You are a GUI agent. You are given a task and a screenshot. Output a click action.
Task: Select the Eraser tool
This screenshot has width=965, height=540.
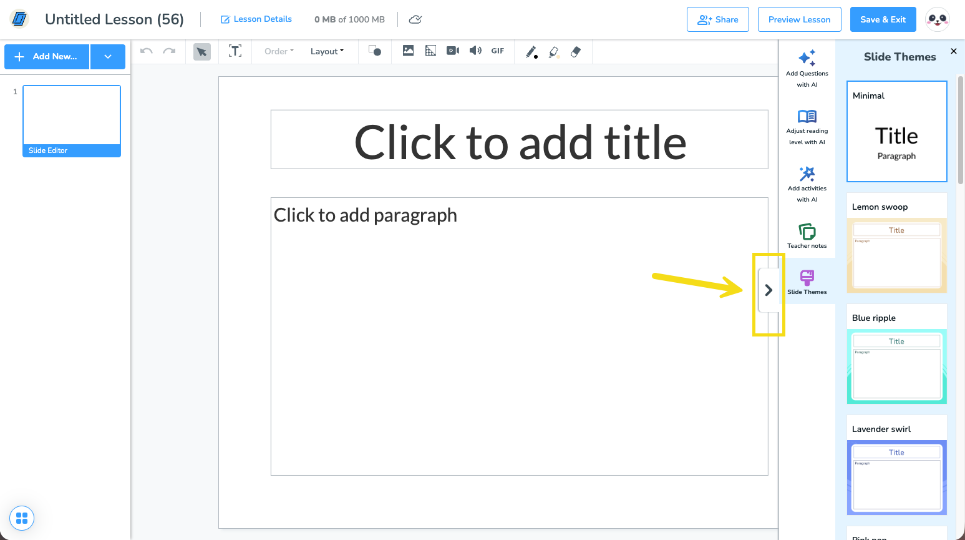(576, 52)
